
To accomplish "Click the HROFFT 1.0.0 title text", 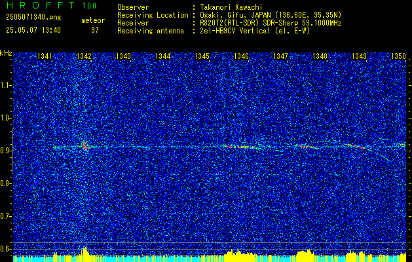I will click(52, 5).
